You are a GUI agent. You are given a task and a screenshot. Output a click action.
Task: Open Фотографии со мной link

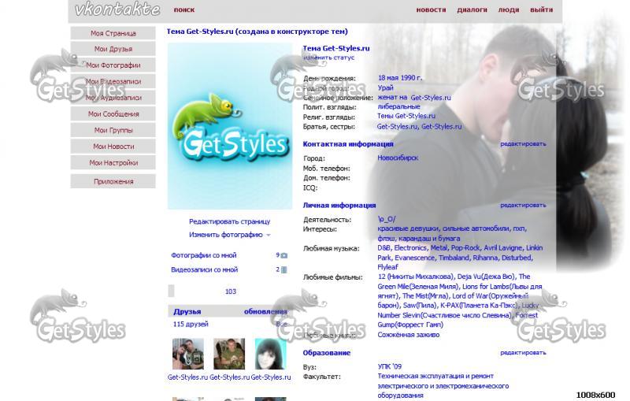pos(204,255)
